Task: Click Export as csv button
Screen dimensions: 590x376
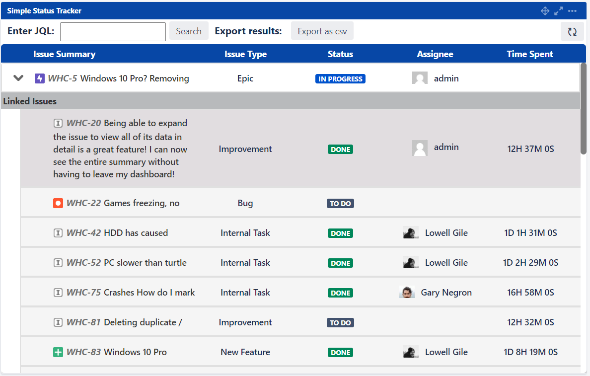Action: click(322, 31)
